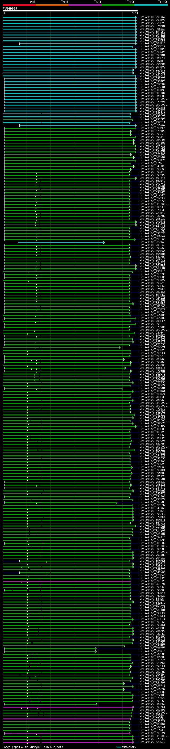
Task: Select hit label UniRef100_A7PCE0
Action: [152, 739]
